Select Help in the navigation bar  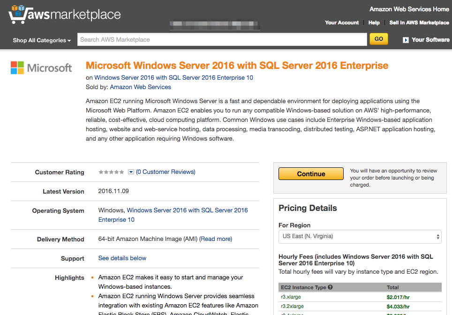pyautogui.click(x=374, y=22)
